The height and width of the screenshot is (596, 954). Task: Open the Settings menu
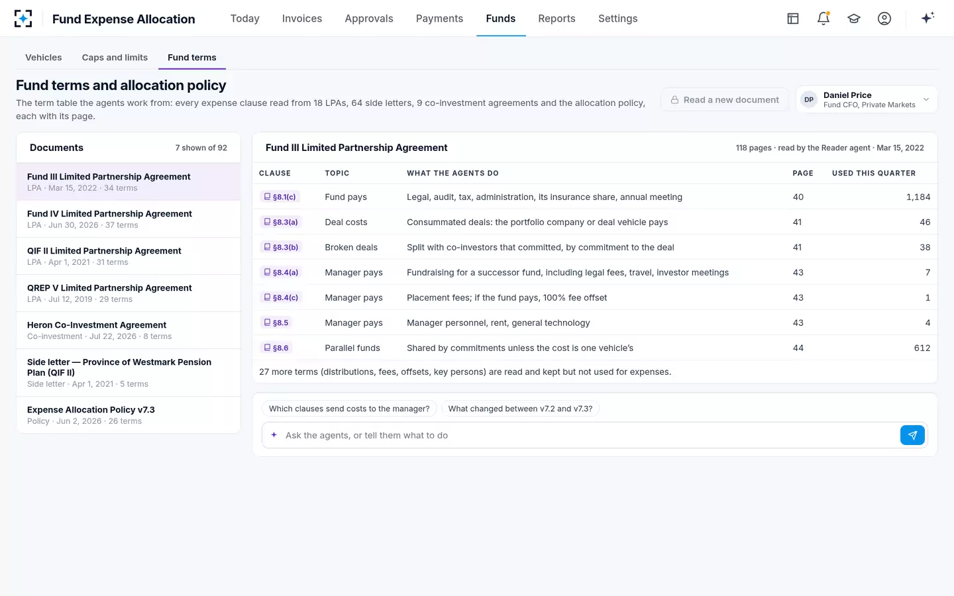point(617,19)
